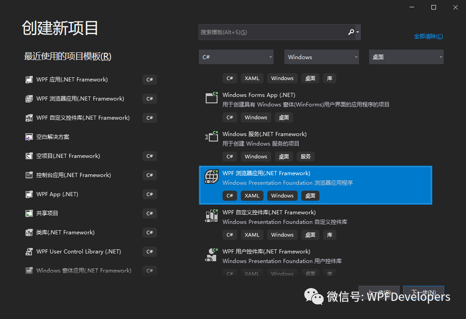Click 桌面 tag under Windows Forms App
466x319 pixels.
click(284, 117)
